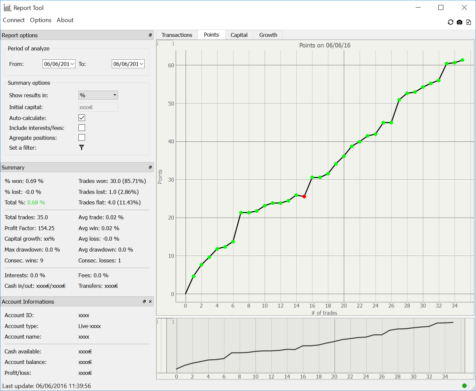Take a screenshot with the camera icon
476x391 pixels.
[x=460, y=22]
